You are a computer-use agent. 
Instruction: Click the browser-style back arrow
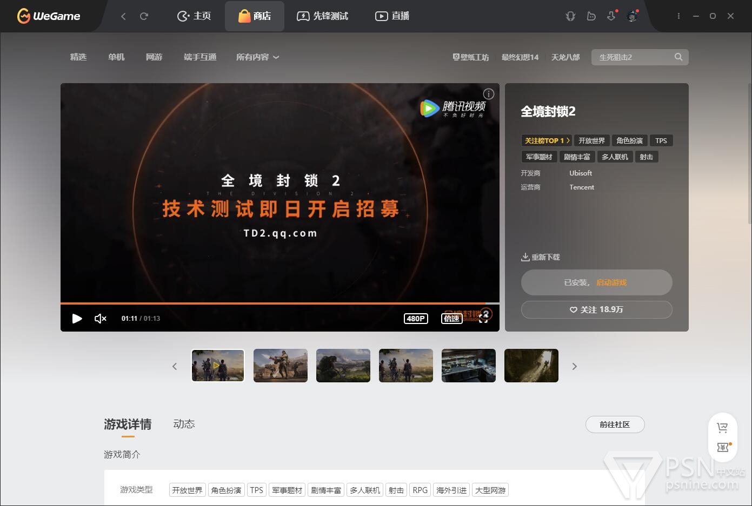123,16
